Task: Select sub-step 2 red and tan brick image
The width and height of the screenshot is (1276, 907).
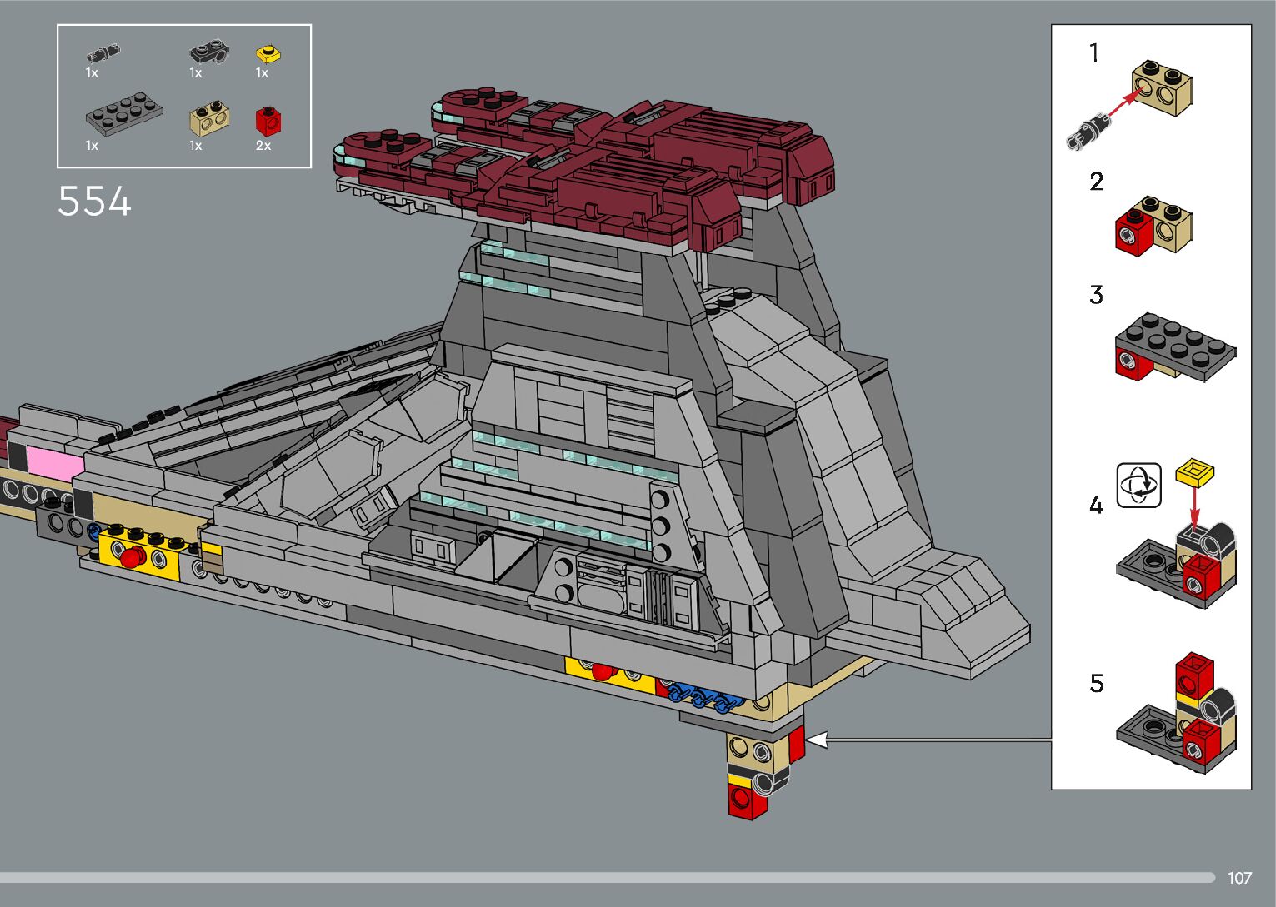Action: coord(1154,225)
